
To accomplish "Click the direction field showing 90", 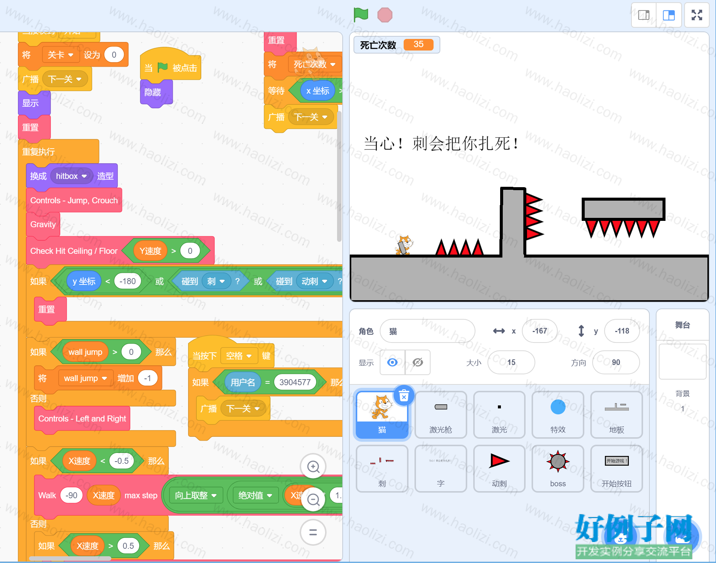I will (616, 362).
